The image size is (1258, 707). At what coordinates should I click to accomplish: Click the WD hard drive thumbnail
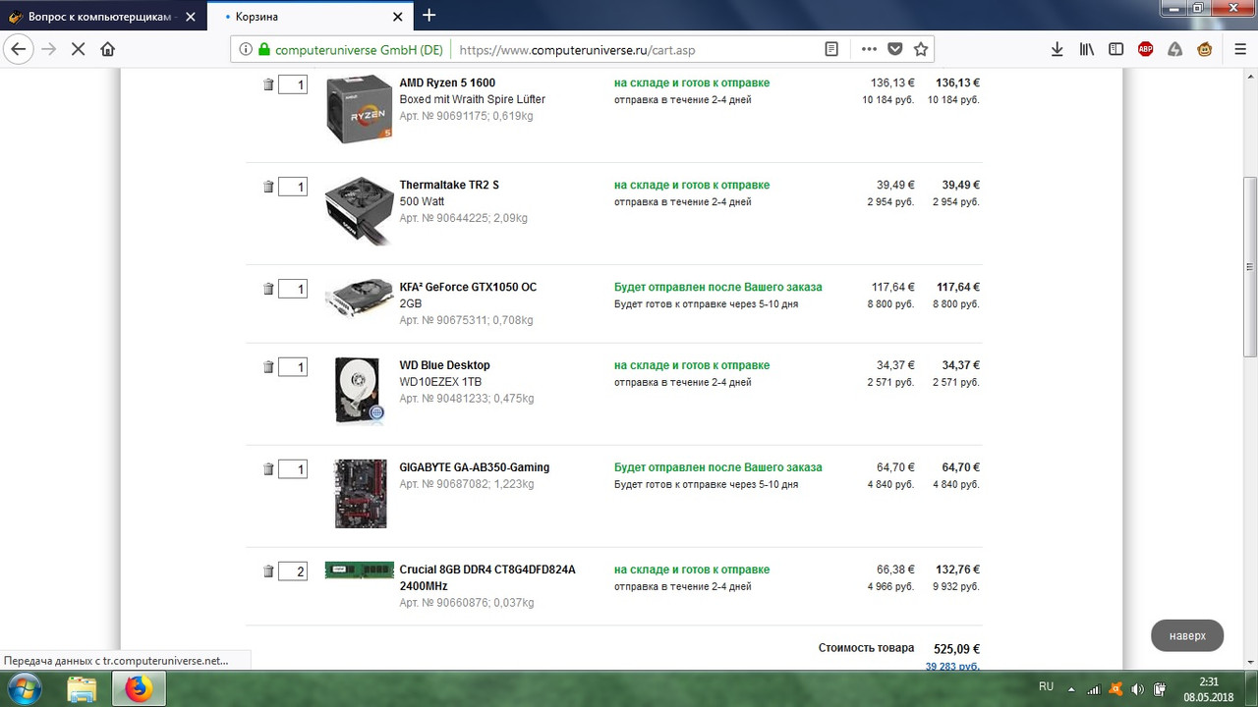pyautogui.click(x=360, y=390)
